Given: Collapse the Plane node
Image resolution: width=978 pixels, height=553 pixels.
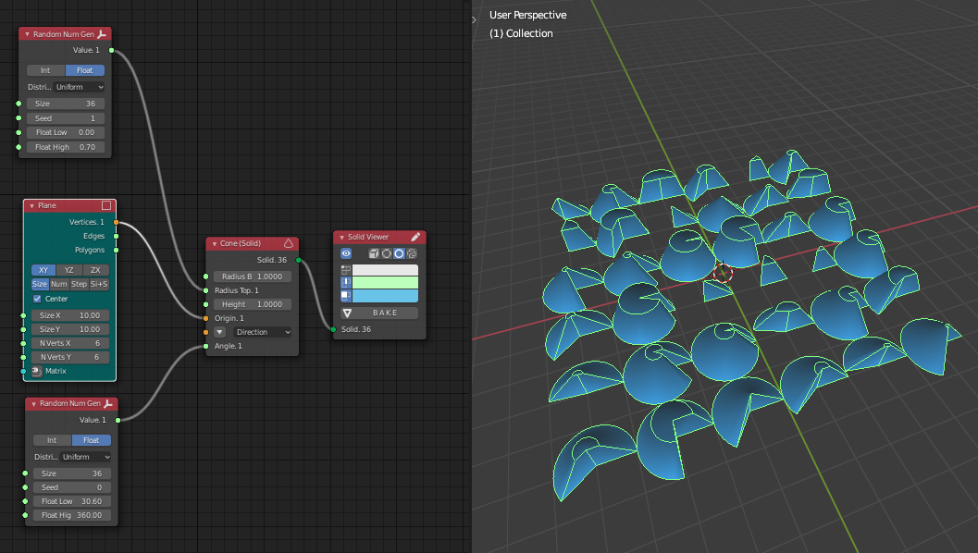Looking at the screenshot, I should 31,205.
